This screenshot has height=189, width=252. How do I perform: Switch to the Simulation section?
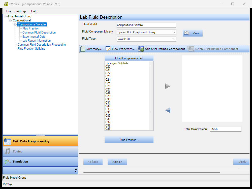pos(40,161)
